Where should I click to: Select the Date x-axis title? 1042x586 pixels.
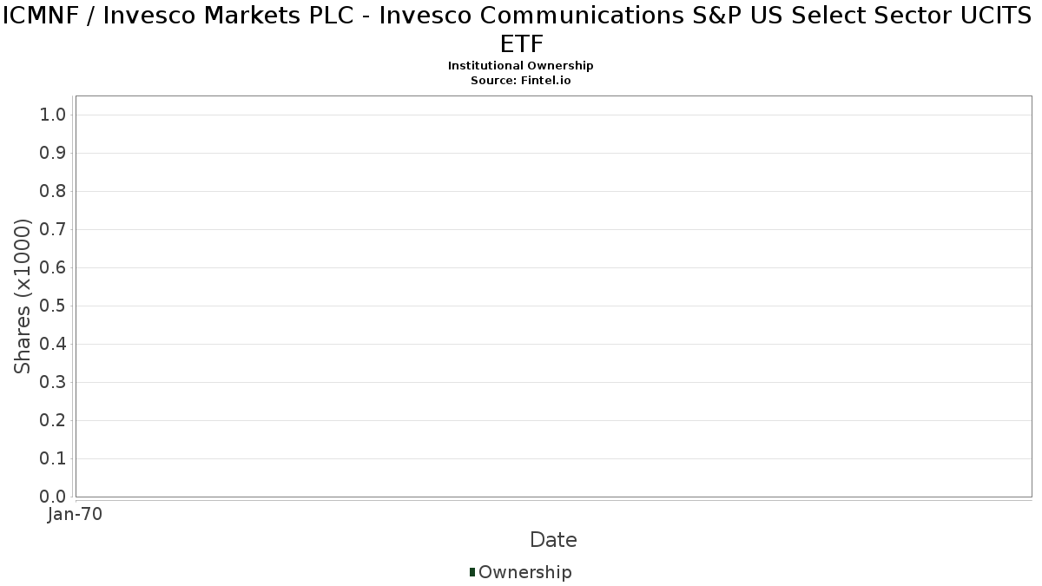coord(553,540)
